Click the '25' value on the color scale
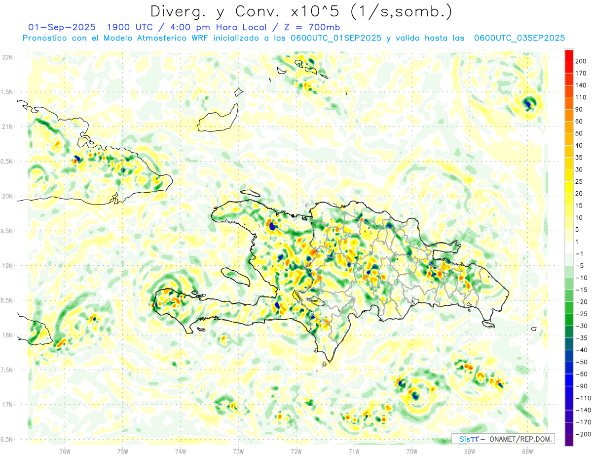This screenshot has width=592, height=458. pos(579,181)
